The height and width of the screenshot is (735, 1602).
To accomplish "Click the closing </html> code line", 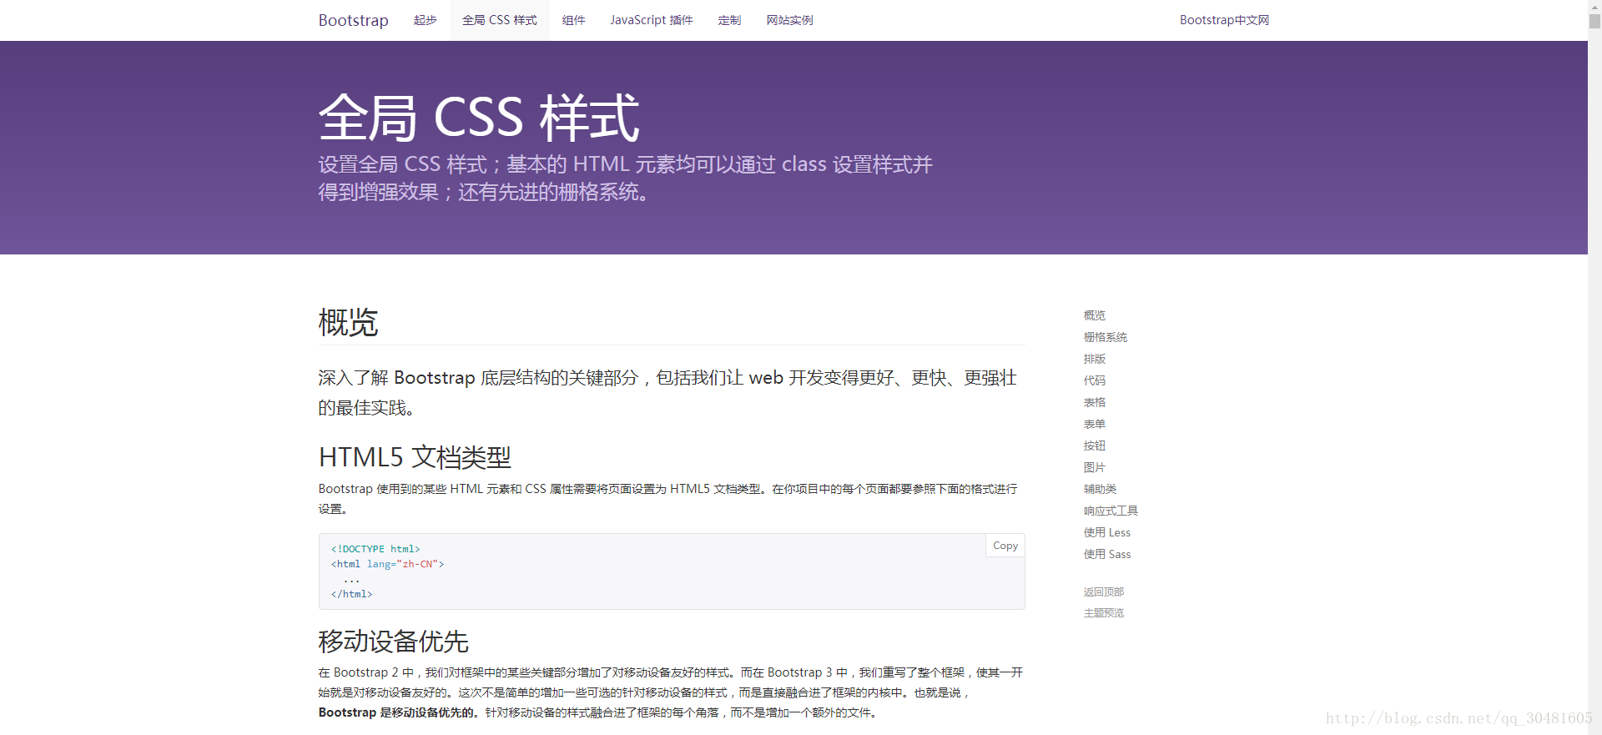I will 351,594.
